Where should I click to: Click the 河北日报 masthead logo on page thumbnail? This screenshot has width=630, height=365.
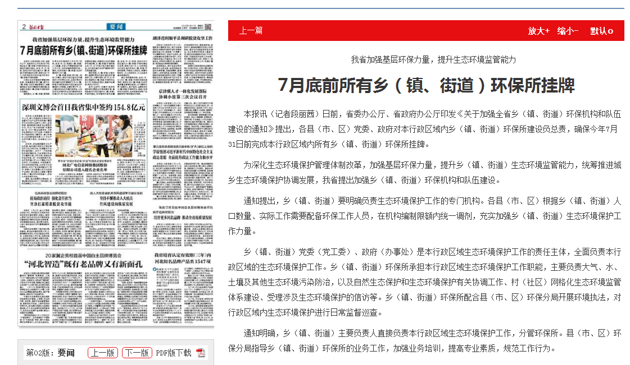point(39,26)
